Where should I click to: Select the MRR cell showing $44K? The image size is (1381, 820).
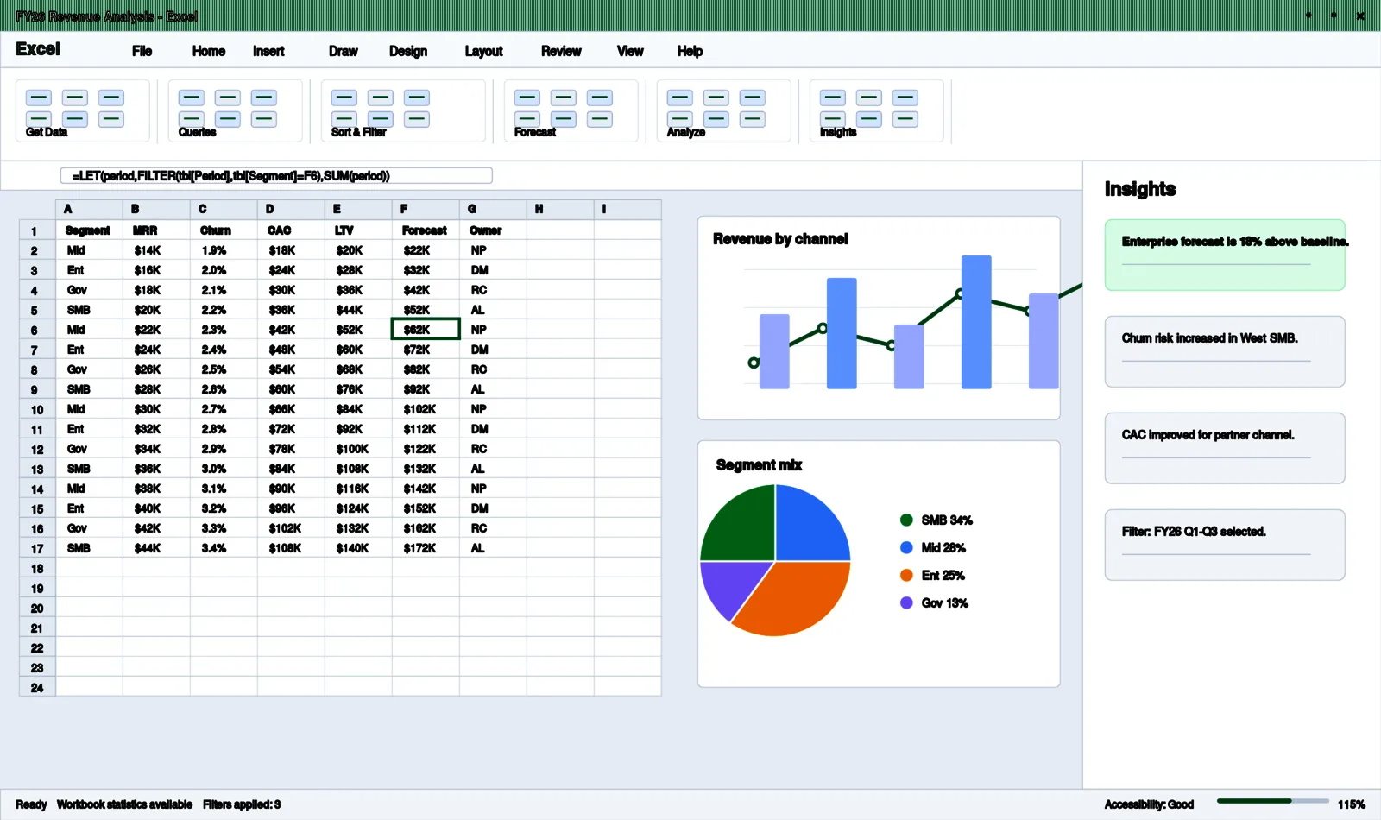click(x=156, y=548)
